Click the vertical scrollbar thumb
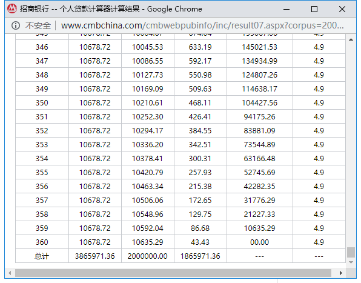361x283 pixels. (x=351, y=252)
